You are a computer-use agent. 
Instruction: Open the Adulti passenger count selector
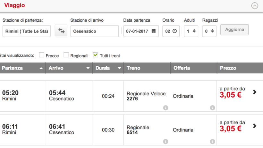pos(191,31)
